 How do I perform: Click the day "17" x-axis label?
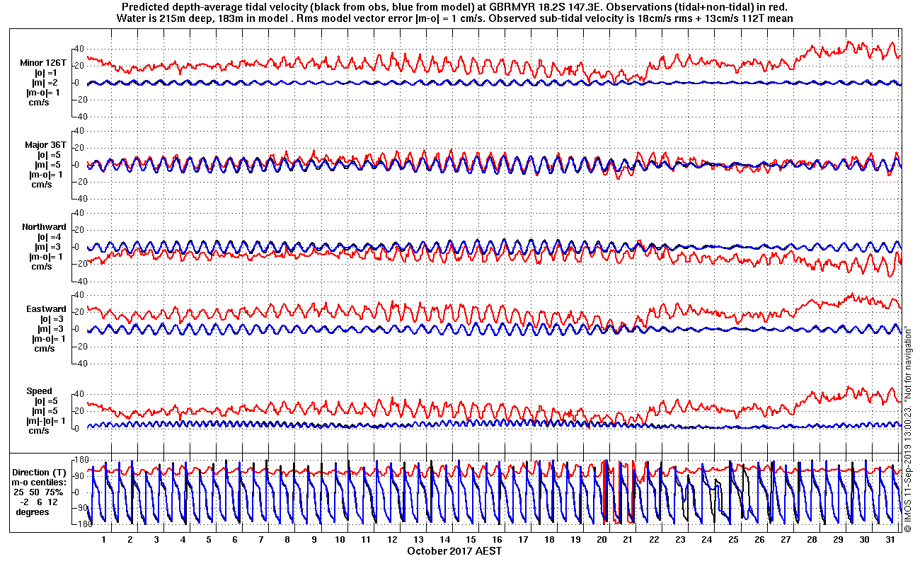[523, 539]
